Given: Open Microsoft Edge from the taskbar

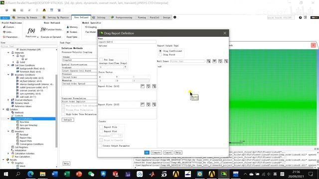Looking at the screenshot, I should [x=30, y=174].
